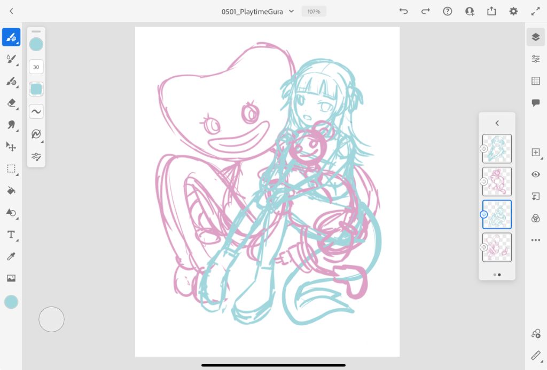The image size is (547, 370).
Task: Open brush smoothing setting
Action: tap(36, 111)
